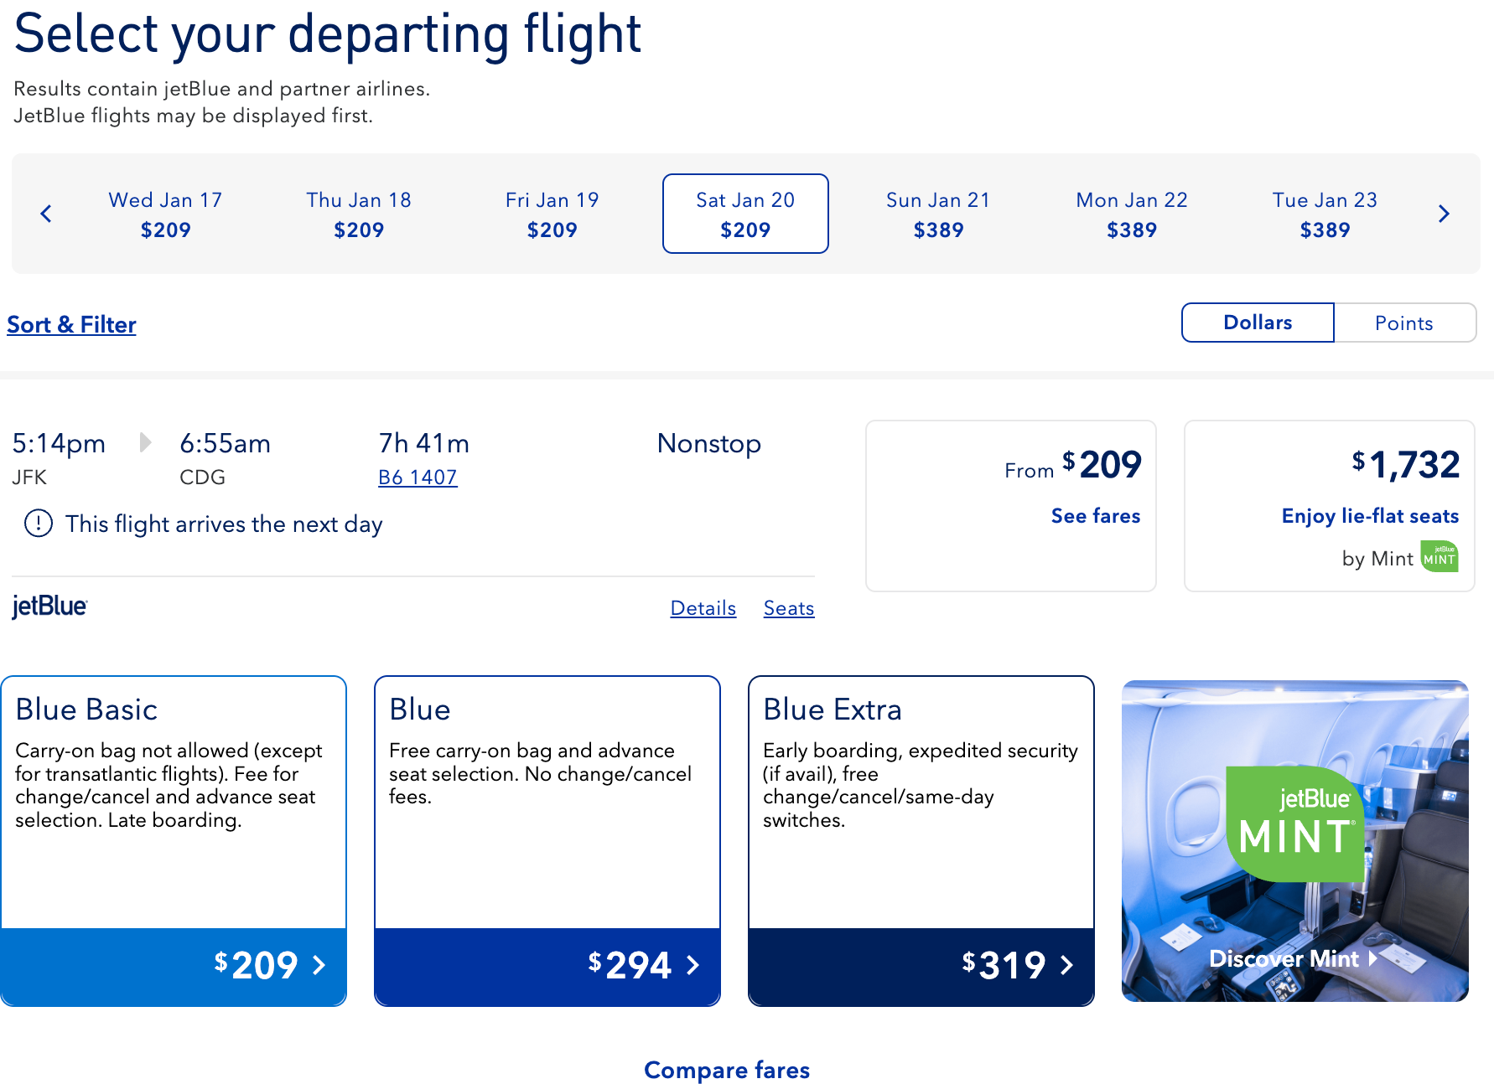1494x1084 pixels.
Task: Open the Compare fares link
Action: coord(726,1070)
